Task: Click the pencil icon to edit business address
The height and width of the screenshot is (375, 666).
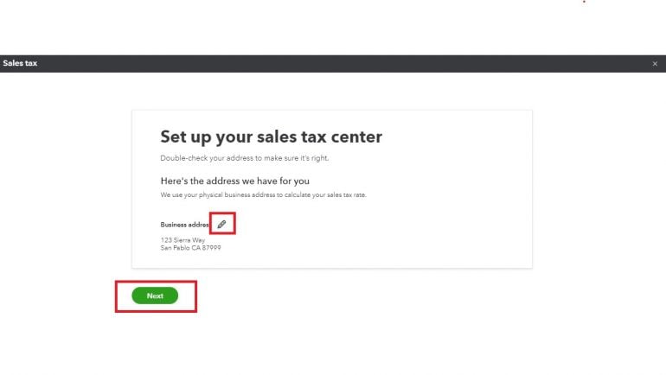Action: coord(222,225)
